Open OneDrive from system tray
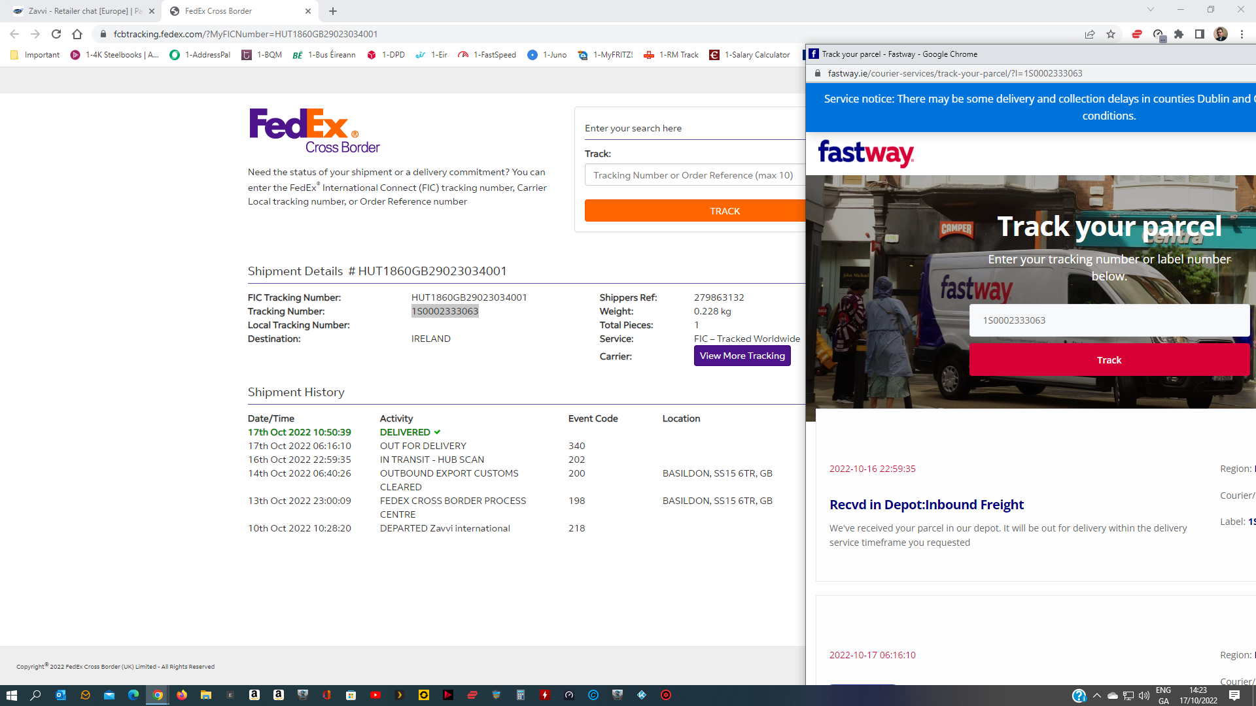 click(1113, 696)
